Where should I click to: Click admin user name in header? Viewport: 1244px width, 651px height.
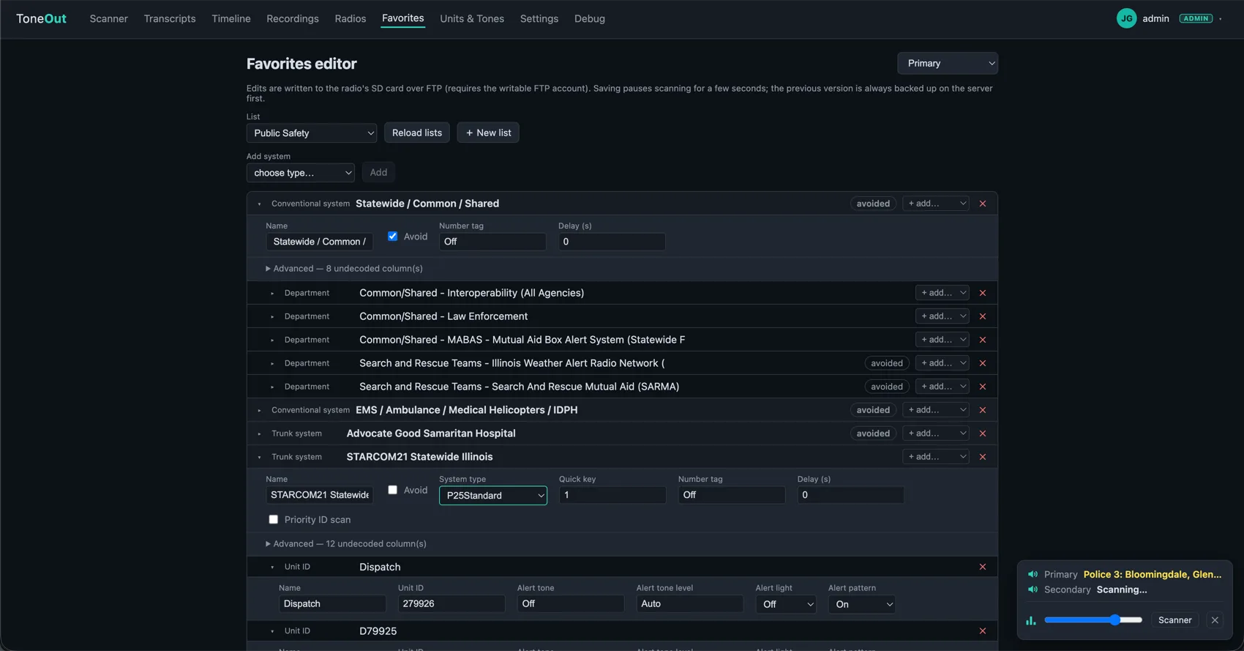[x=1156, y=18]
